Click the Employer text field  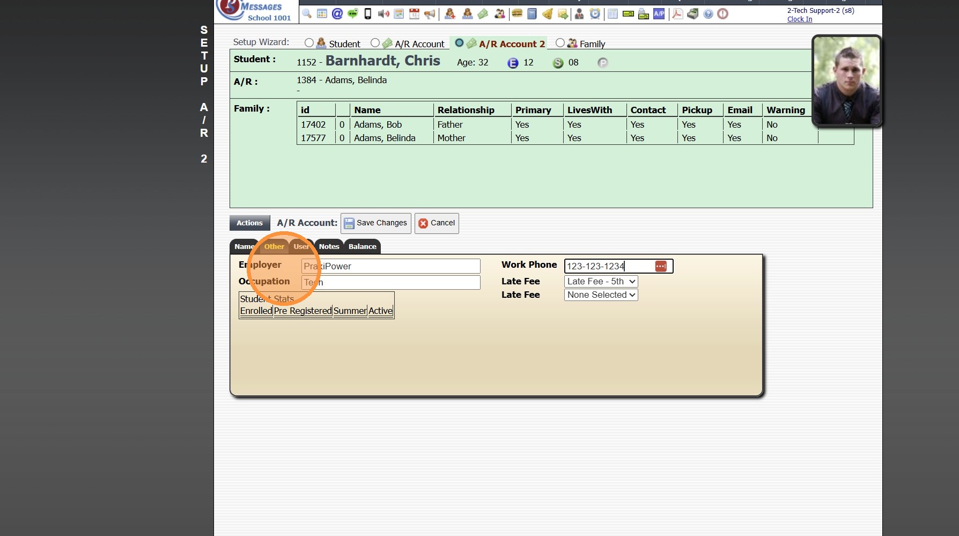(390, 266)
